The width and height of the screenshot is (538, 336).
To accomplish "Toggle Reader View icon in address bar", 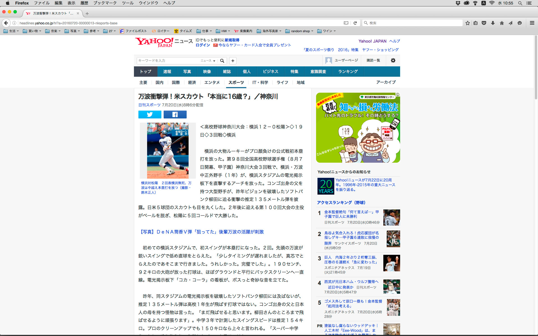I will coord(346,23).
